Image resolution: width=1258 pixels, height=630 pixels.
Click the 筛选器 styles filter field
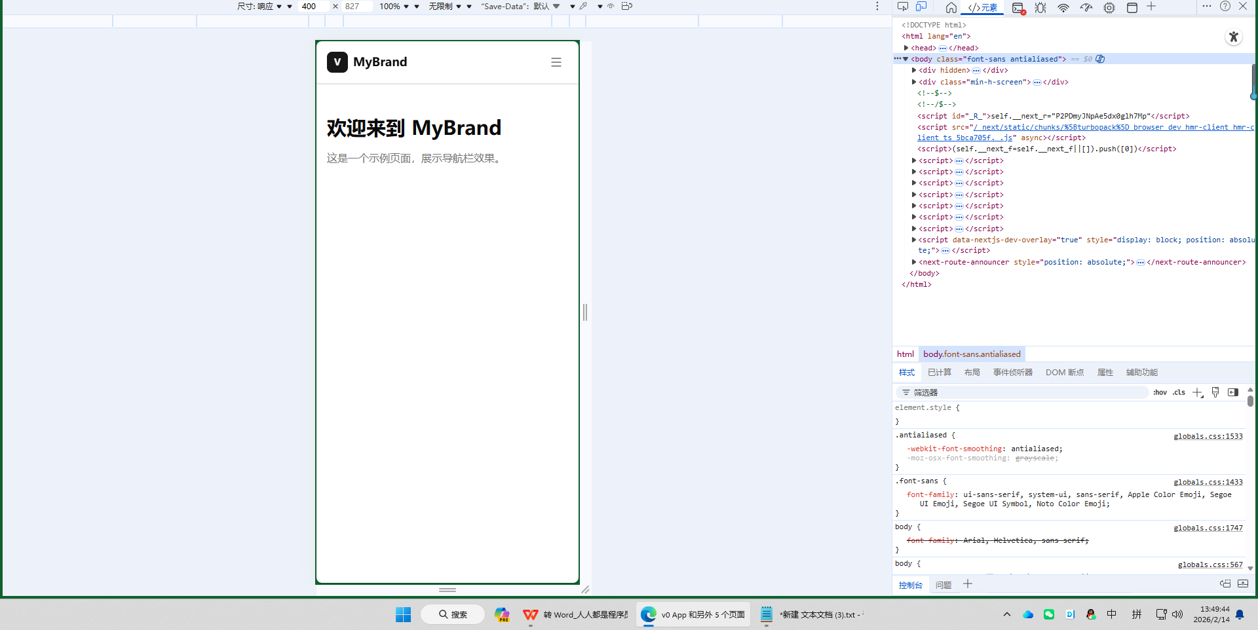click(1022, 392)
